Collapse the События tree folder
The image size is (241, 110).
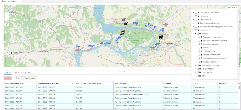click(x=194, y=30)
